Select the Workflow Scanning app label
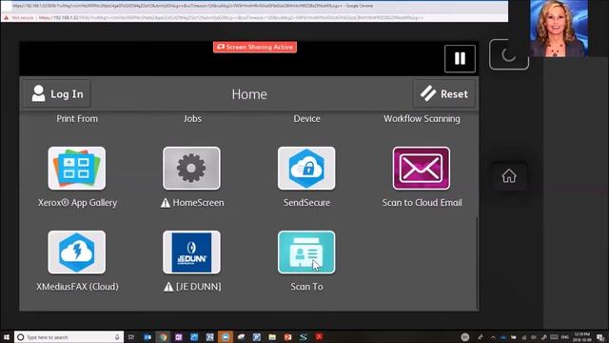Image resolution: width=609 pixels, height=343 pixels. (x=422, y=118)
